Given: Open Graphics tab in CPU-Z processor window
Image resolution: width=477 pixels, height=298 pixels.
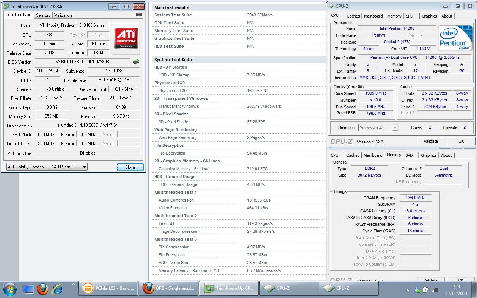Looking at the screenshot, I should 429,16.
